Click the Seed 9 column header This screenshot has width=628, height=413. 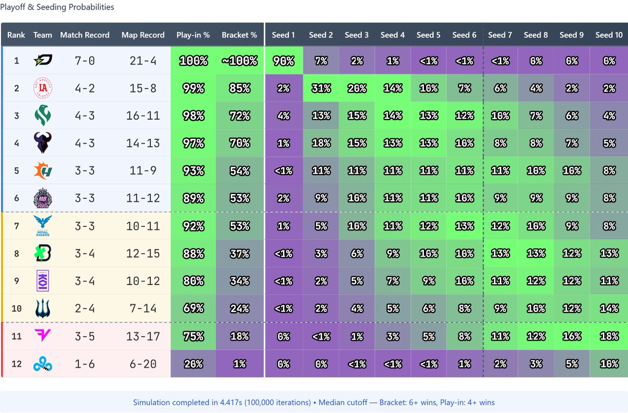[571, 35]
